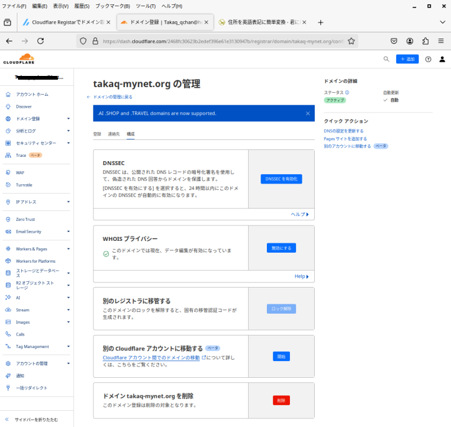Expand R2 オブジェクト ストレージ section
The height and width of the screenshot is (427, 451).
point(68,286)
